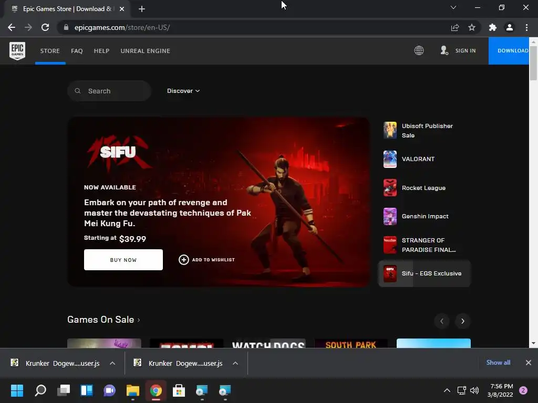Click the BUY NOW button
The image size is (538, 403).
pyautogui.click(x=123, y=260)
